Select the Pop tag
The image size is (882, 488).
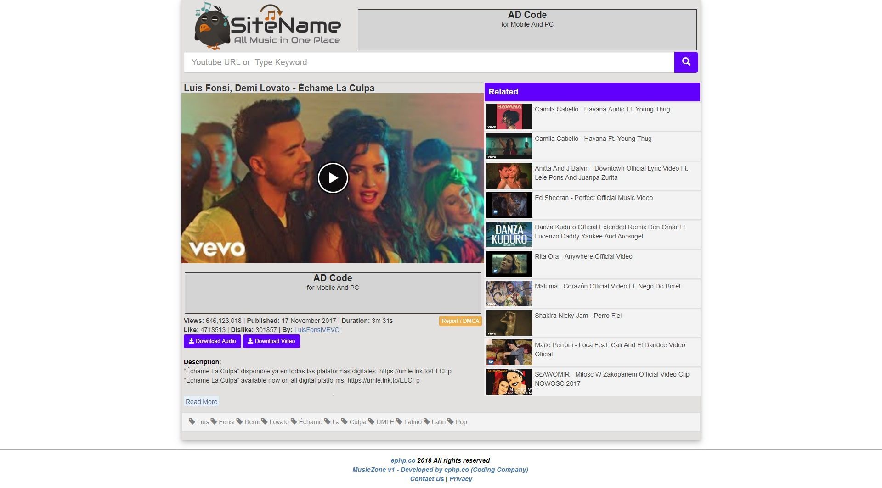point(461,422)
